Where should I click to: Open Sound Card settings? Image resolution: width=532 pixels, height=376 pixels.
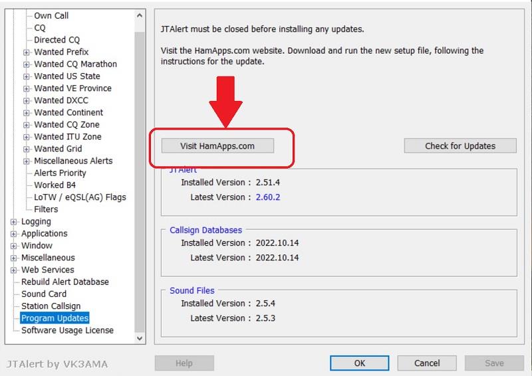tap(44, 294)
